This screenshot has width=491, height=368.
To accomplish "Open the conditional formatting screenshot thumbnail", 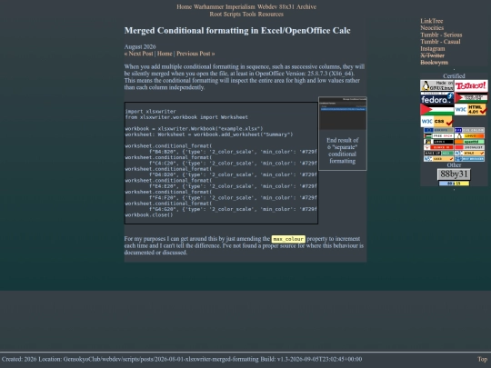I will coord(343,114).
